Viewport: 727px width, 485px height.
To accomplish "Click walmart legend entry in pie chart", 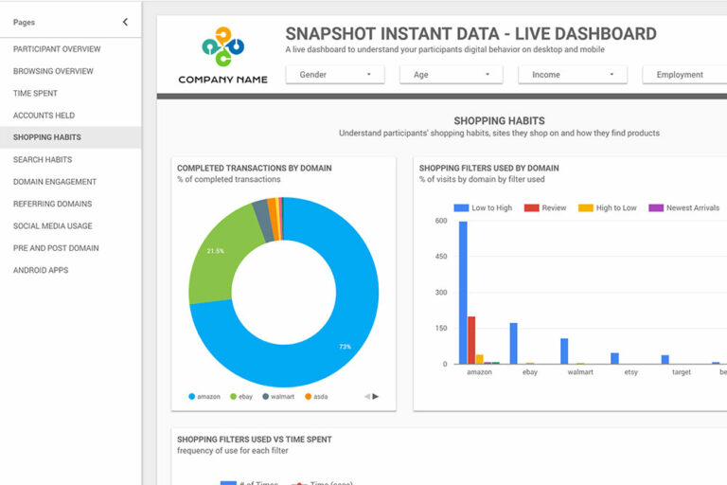I will pos(278,396).
